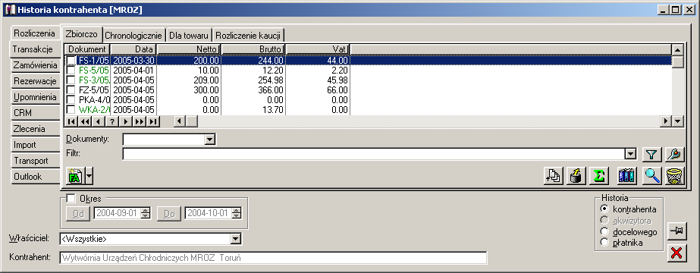Click the FA new invoice icon
This screenshot has height=273, width=700.
(x=74, y=176)
